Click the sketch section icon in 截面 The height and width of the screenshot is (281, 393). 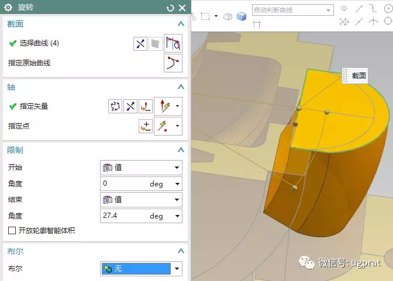[173, 43]
